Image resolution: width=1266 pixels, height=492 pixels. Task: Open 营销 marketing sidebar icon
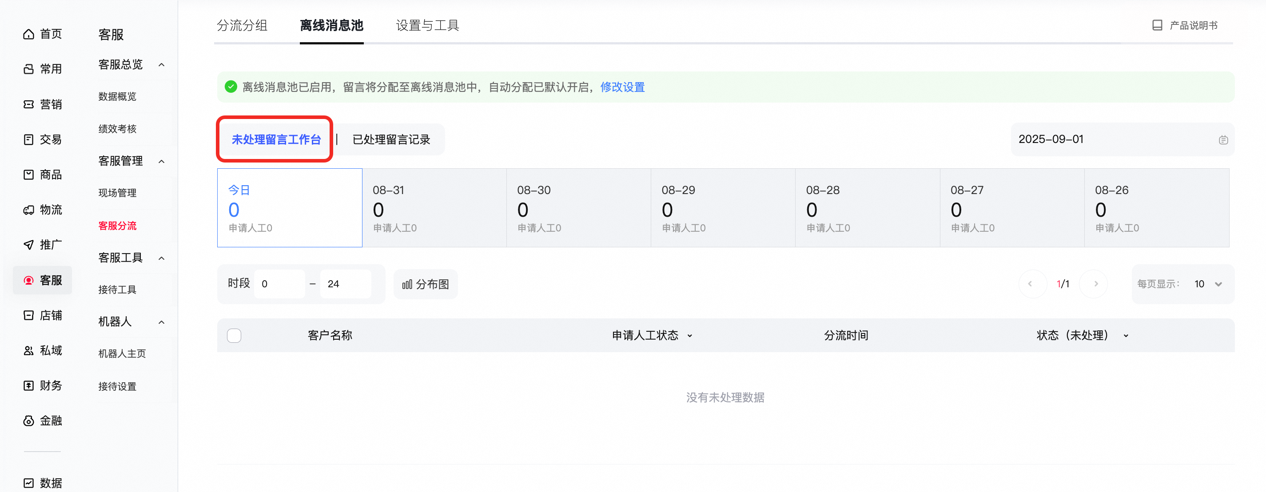click(x=29, y=104)
